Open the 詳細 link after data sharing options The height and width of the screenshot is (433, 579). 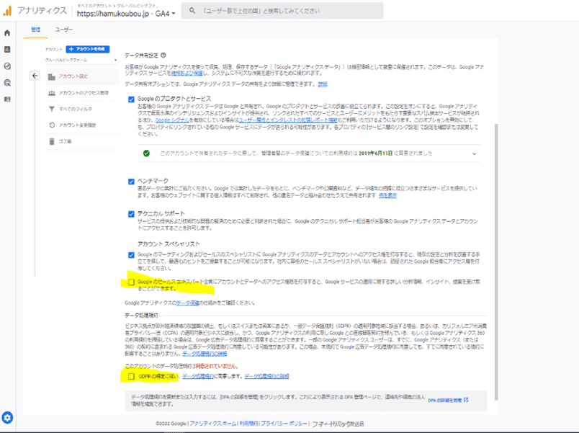coord(323,84)
